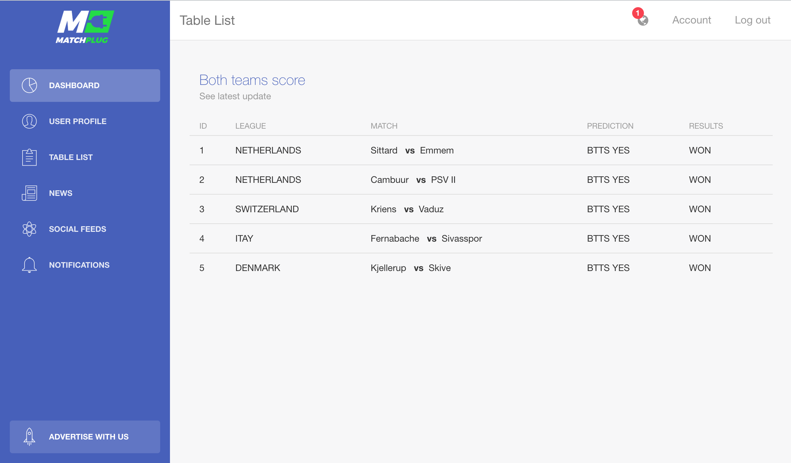Click the rocket icon on Advertise button
The width and height of the screenshot is (791, 463).
click(x=29, y=437)
